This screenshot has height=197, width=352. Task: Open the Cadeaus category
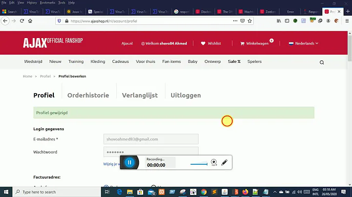(x=120, y=61)
